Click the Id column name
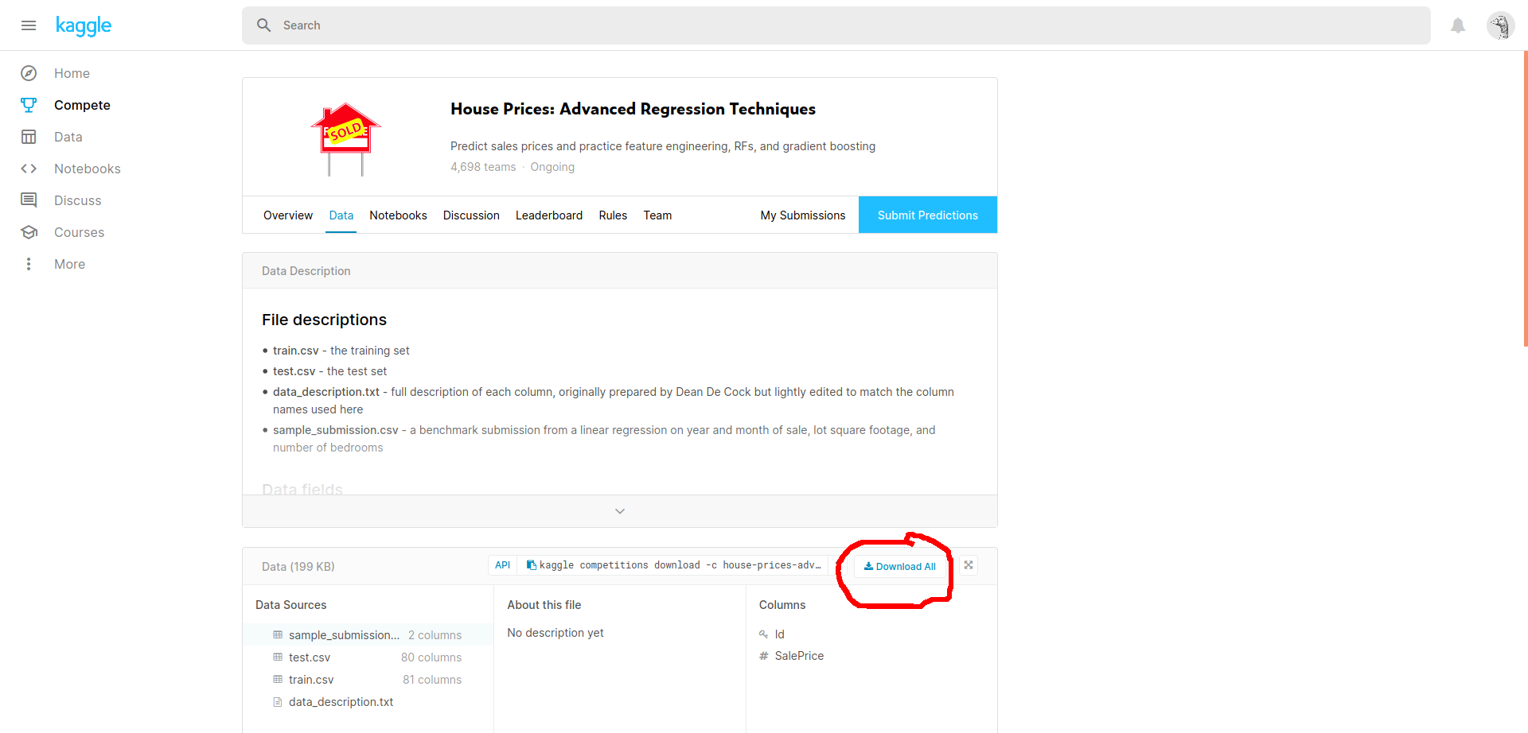Viewport: 1528px width, 733px height. point(780,634)
